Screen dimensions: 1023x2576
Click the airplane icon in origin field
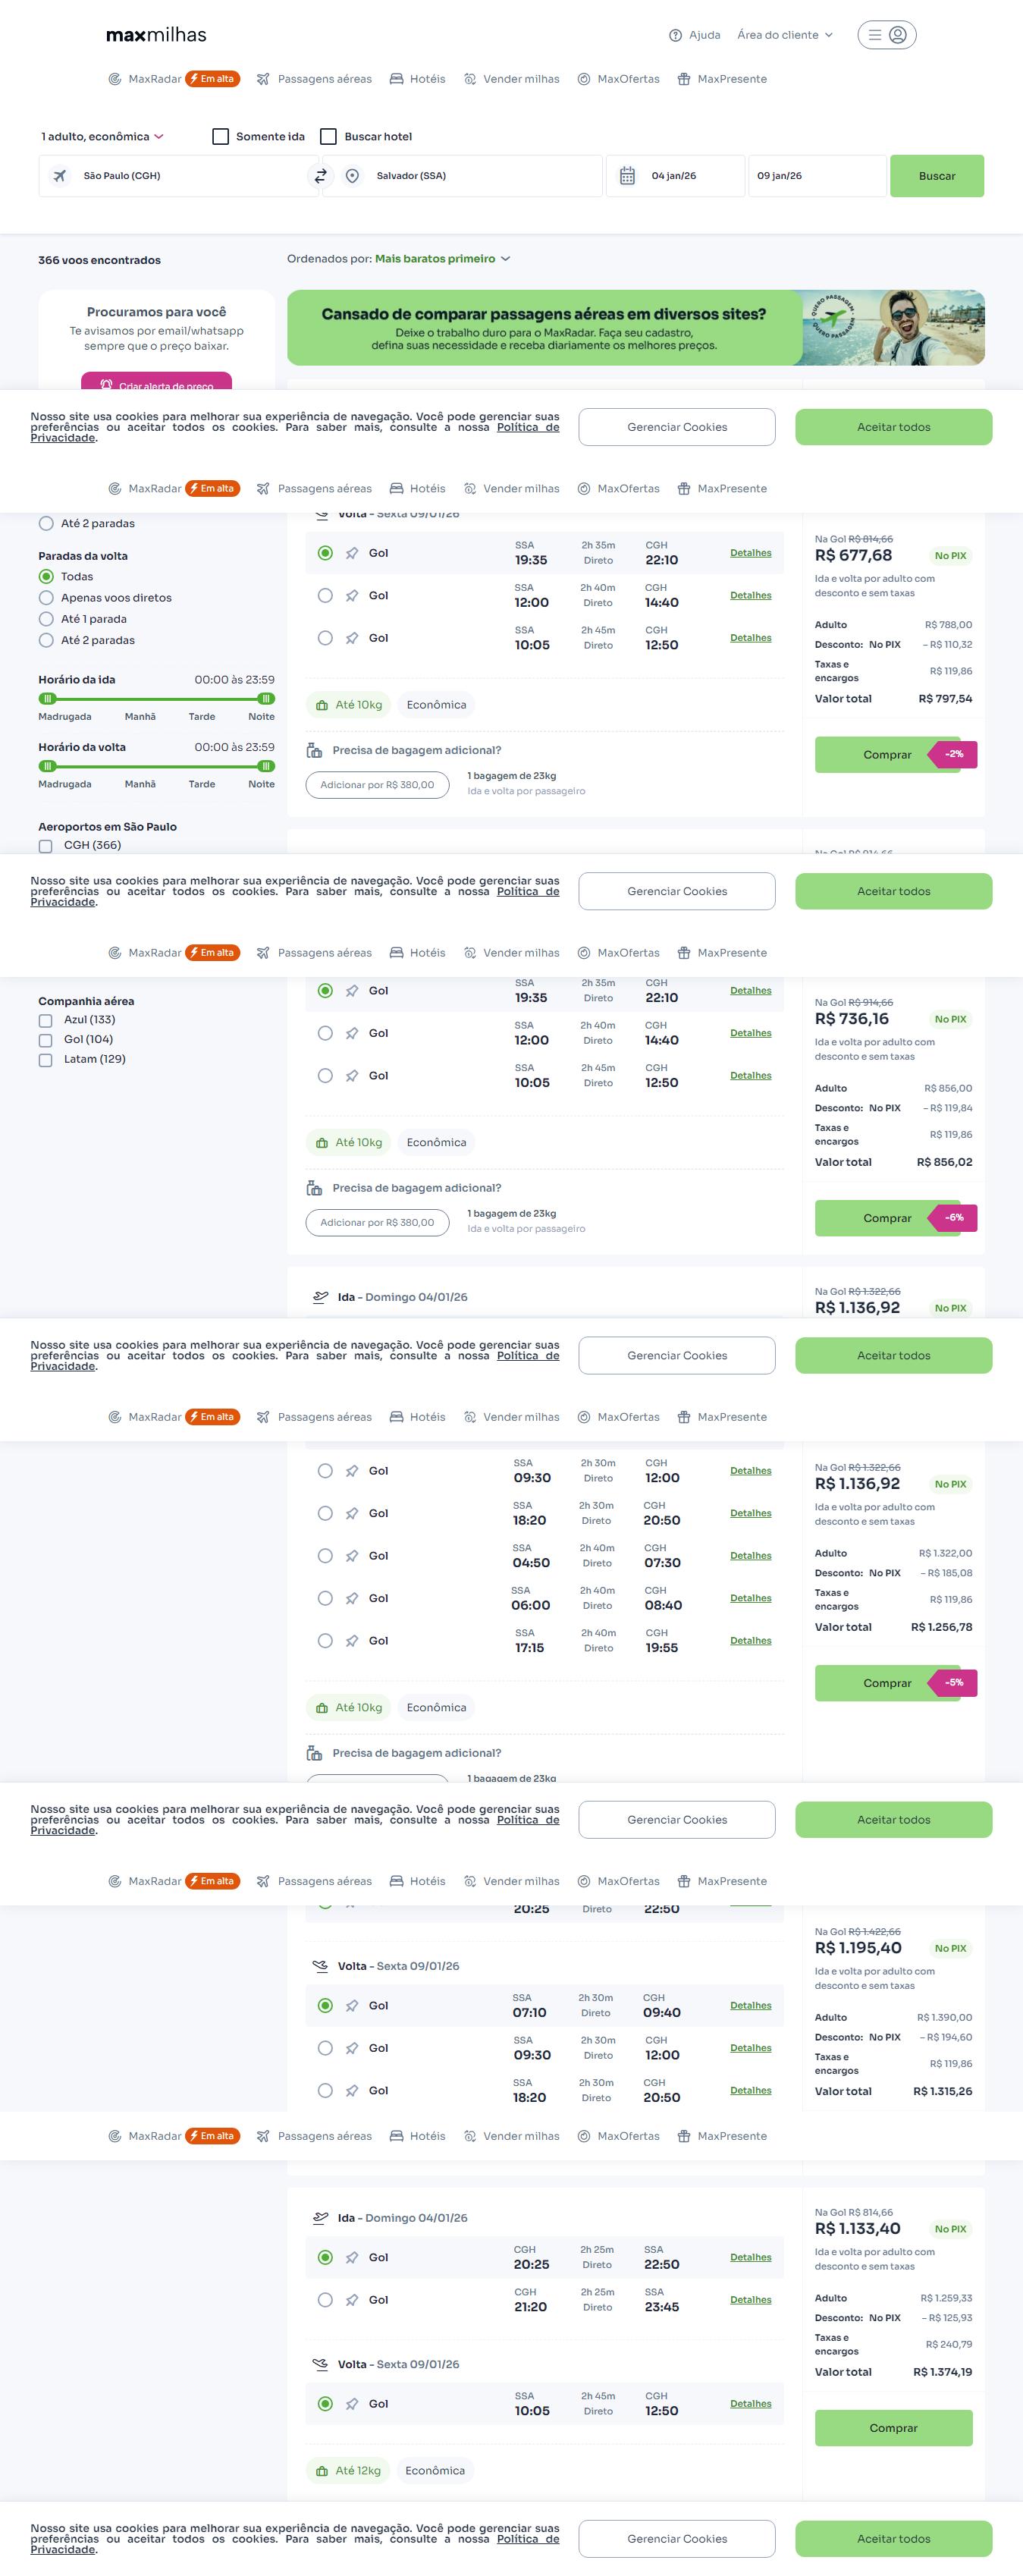[60, 176]
